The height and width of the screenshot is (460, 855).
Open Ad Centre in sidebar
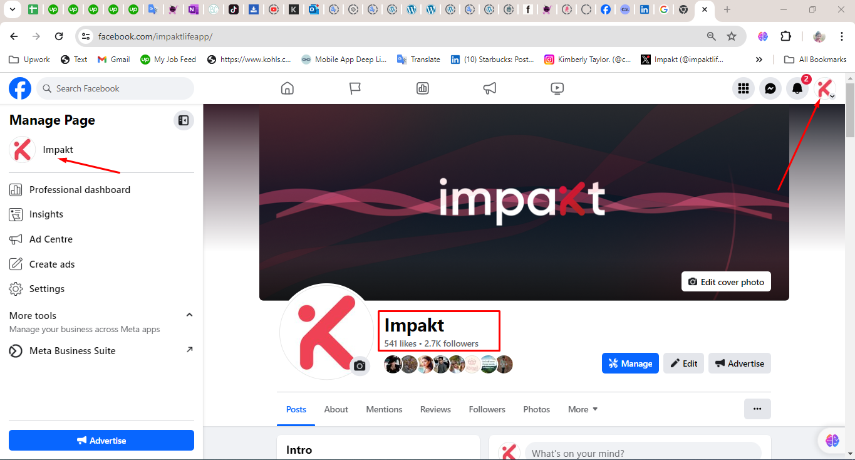[x=101, y=239]
